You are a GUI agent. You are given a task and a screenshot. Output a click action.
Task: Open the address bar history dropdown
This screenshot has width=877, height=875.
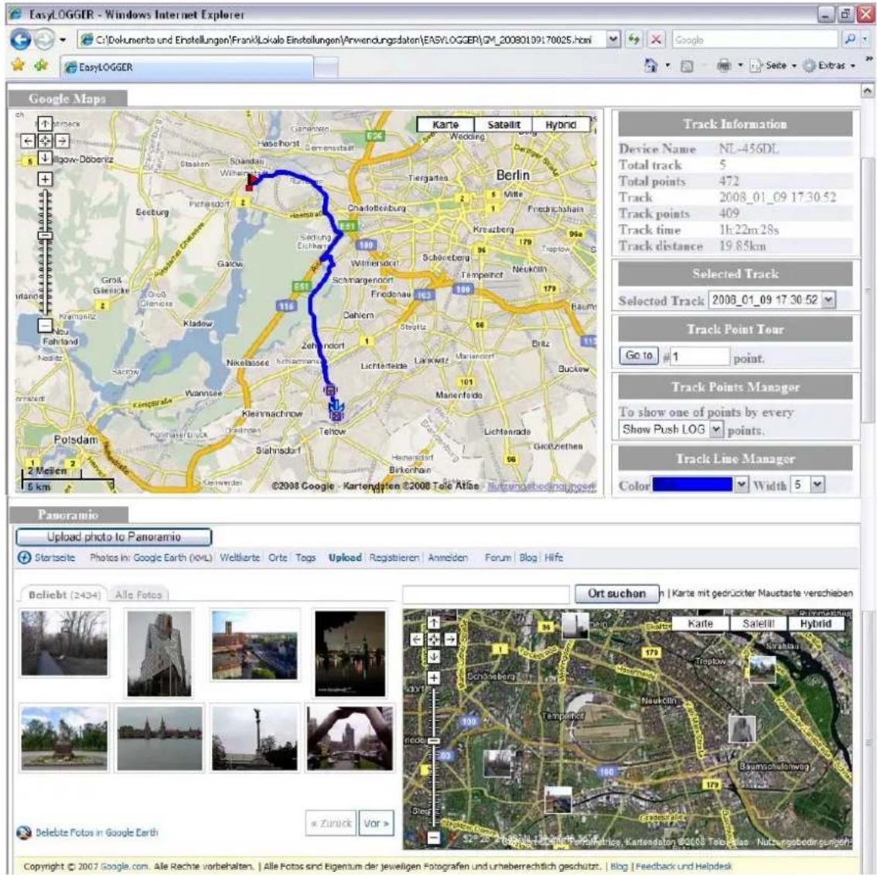pyautogui.click(x=613, y=39)
